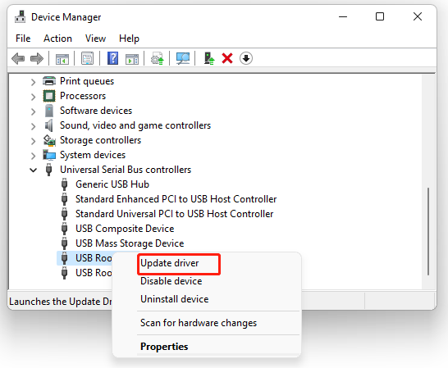Viewport: 448px width, 368px height.
Task: Click the Forward arrow toolbar icon
Action: [37, 58]
